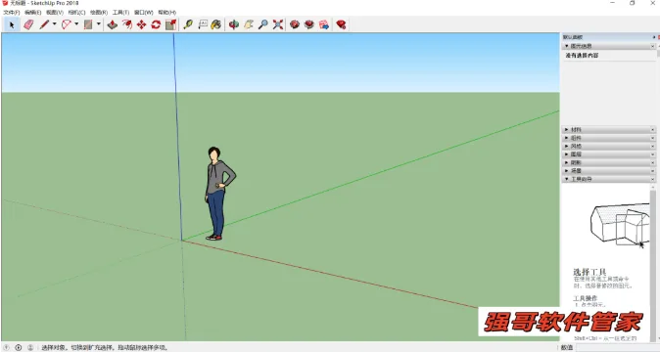Click Send to LayOut icon
The height and width of the screenshot is (352, 660).
click(x=324, y=24)
